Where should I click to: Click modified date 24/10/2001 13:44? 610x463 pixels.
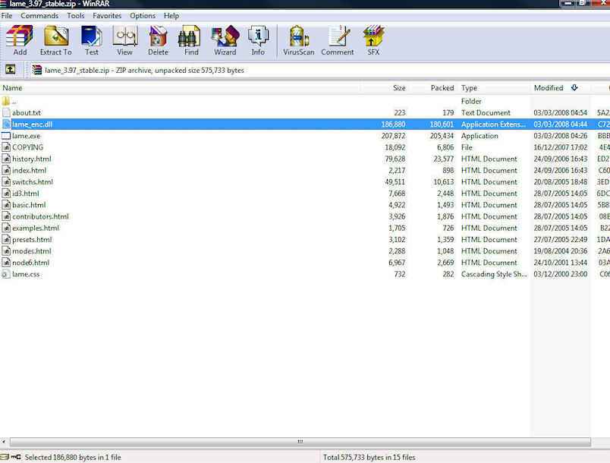click(x=560, y=263)
